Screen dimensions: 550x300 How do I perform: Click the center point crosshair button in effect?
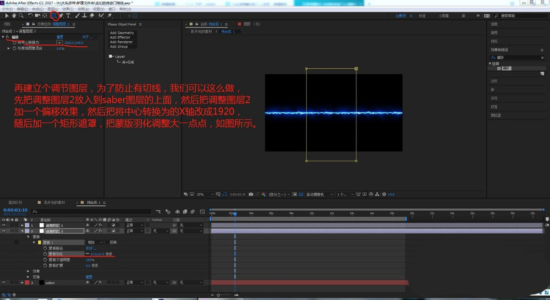(59, 42)
